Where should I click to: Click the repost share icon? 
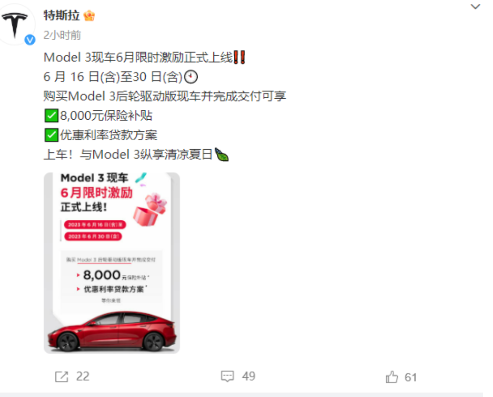click(61, 376)
